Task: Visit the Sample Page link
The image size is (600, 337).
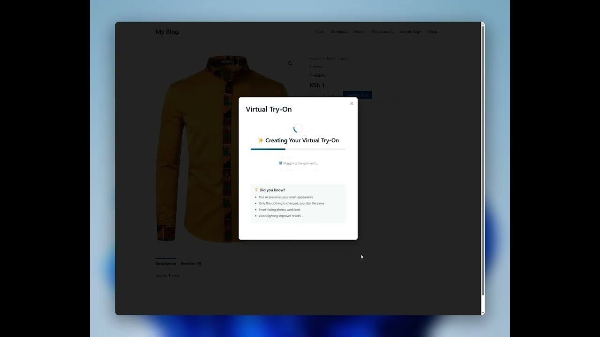Action: (410, 31)
